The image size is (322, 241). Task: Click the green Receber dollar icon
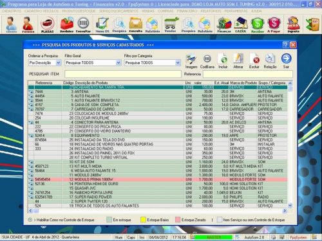click(258, 24)
